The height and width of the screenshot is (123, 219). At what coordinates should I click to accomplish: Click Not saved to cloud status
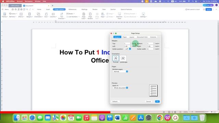[x=192, y=10]
